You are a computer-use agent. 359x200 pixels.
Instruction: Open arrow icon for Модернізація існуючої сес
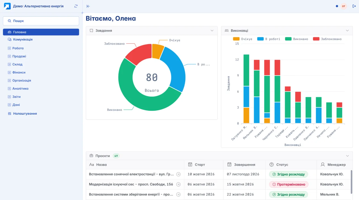click(x=178, y=184)
